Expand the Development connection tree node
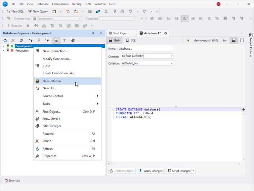 [3, 46]
